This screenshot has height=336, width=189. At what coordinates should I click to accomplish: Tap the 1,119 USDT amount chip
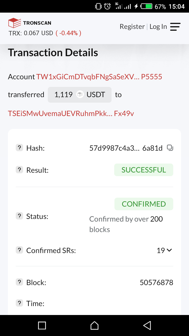80,95
